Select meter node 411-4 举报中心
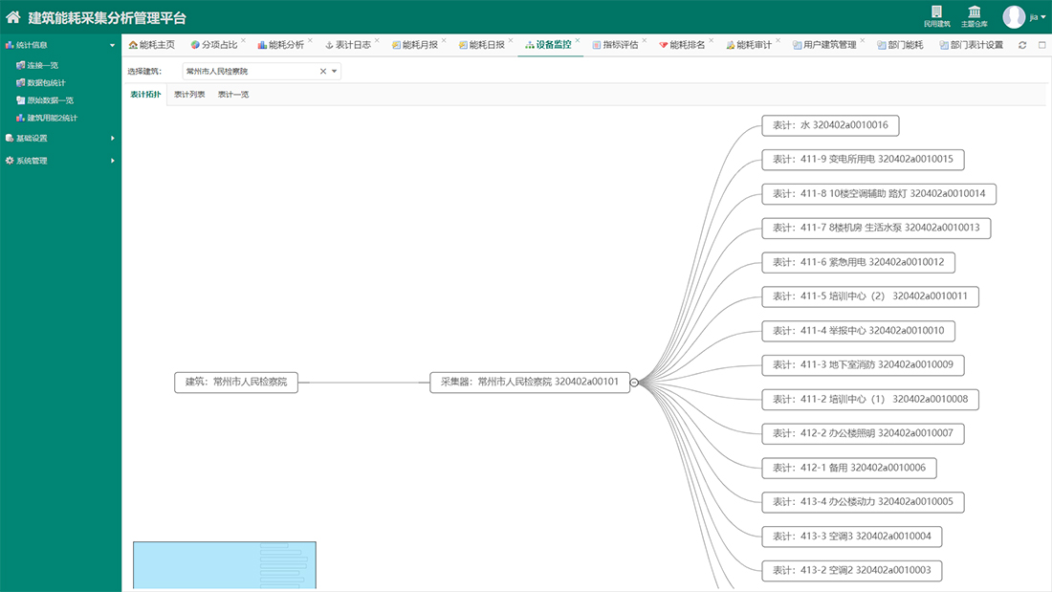 (858, 330)
